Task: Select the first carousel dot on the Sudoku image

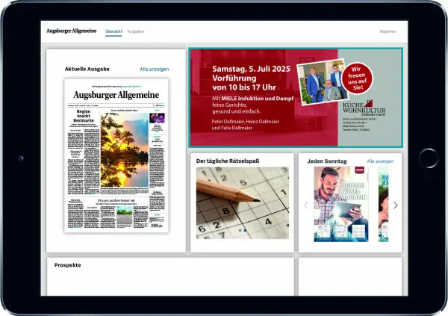Action: pos(239,230)
